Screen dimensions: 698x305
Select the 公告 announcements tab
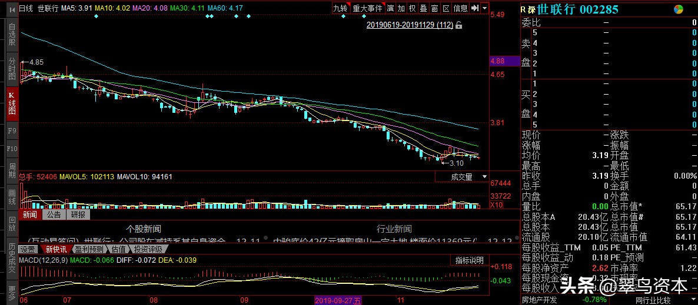[x=54, y=214]
